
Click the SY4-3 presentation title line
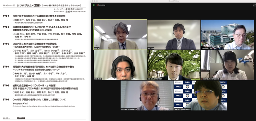pyautogui.click(x=35, y=44)
